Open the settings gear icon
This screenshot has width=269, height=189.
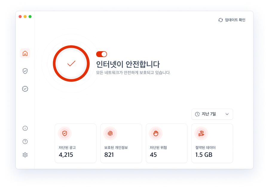coord(25,155)
